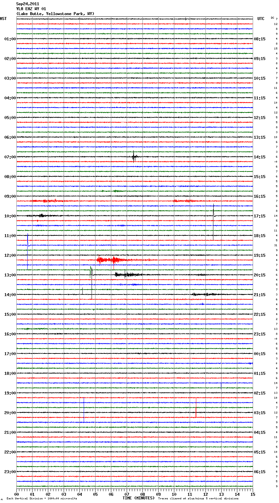
Task: Click the 21:15 UTC time label
Action: pos(260,295)
